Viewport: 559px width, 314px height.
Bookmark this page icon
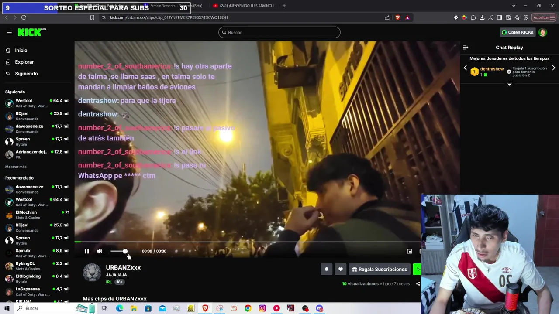[x=92, y=17]
